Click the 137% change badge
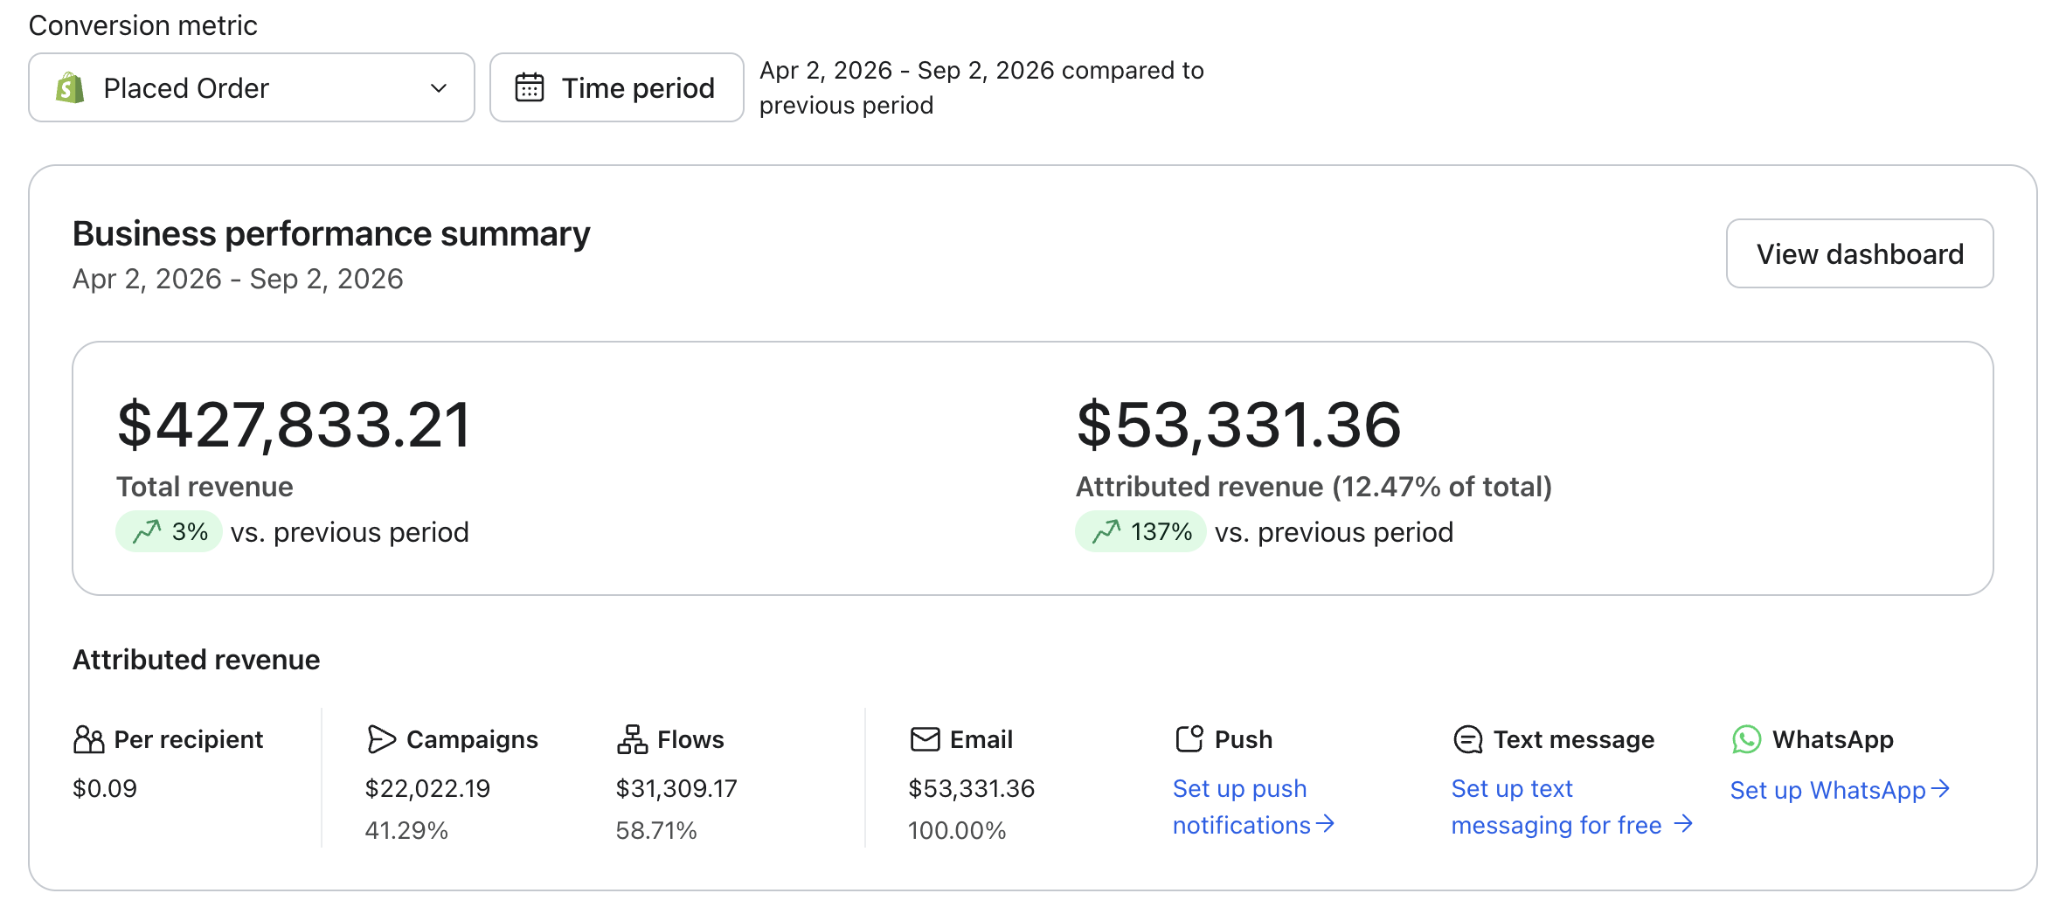Screen dimensions: 2059x921 point(1140,531)
